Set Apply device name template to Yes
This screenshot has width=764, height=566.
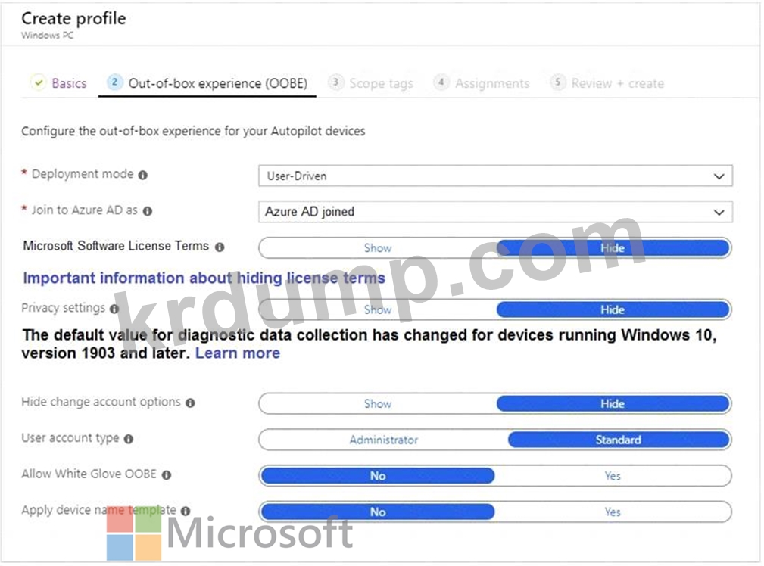click(613, 512)
